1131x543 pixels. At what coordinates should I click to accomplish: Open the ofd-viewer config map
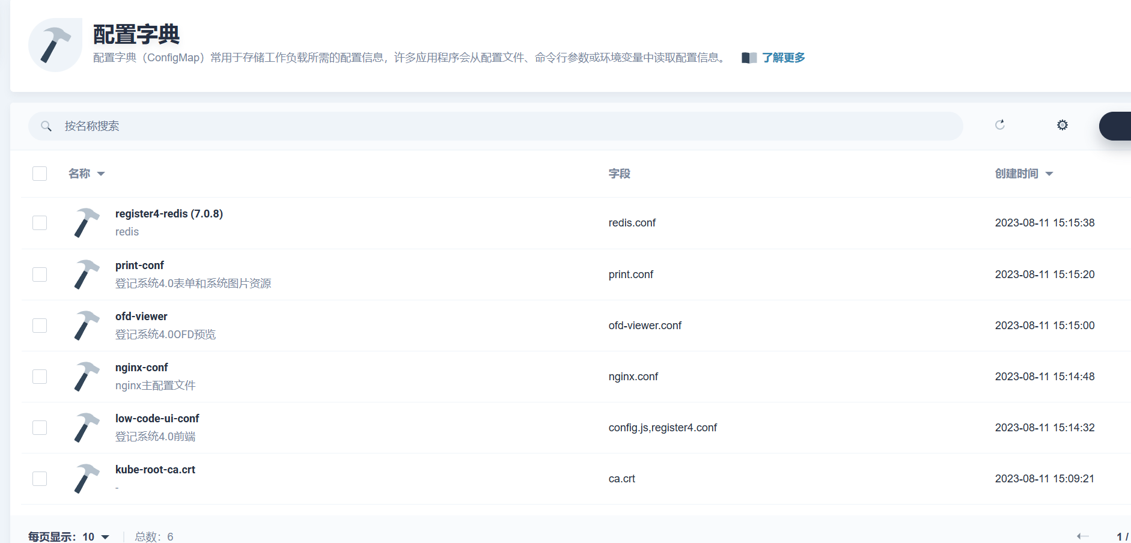coord(141,317)
